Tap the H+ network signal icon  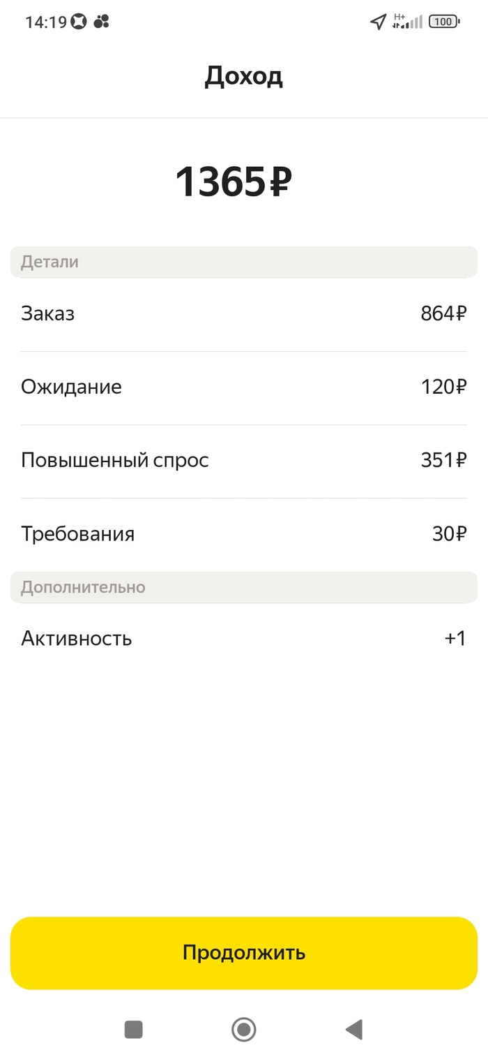408,22
